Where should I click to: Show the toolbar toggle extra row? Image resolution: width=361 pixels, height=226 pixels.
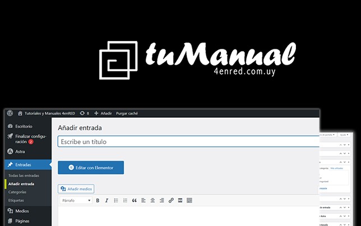pyautogui.click(x=189, y=200)
